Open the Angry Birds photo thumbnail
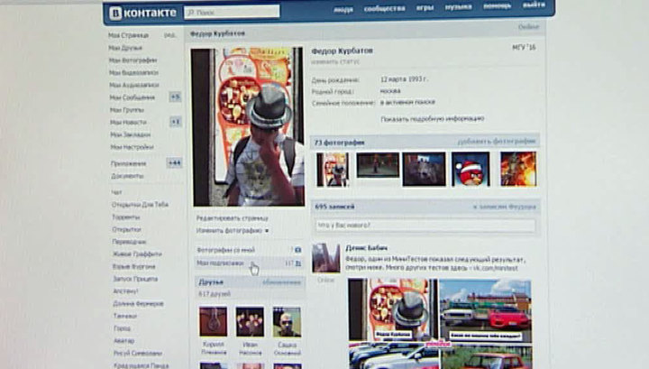 point(470,169)
